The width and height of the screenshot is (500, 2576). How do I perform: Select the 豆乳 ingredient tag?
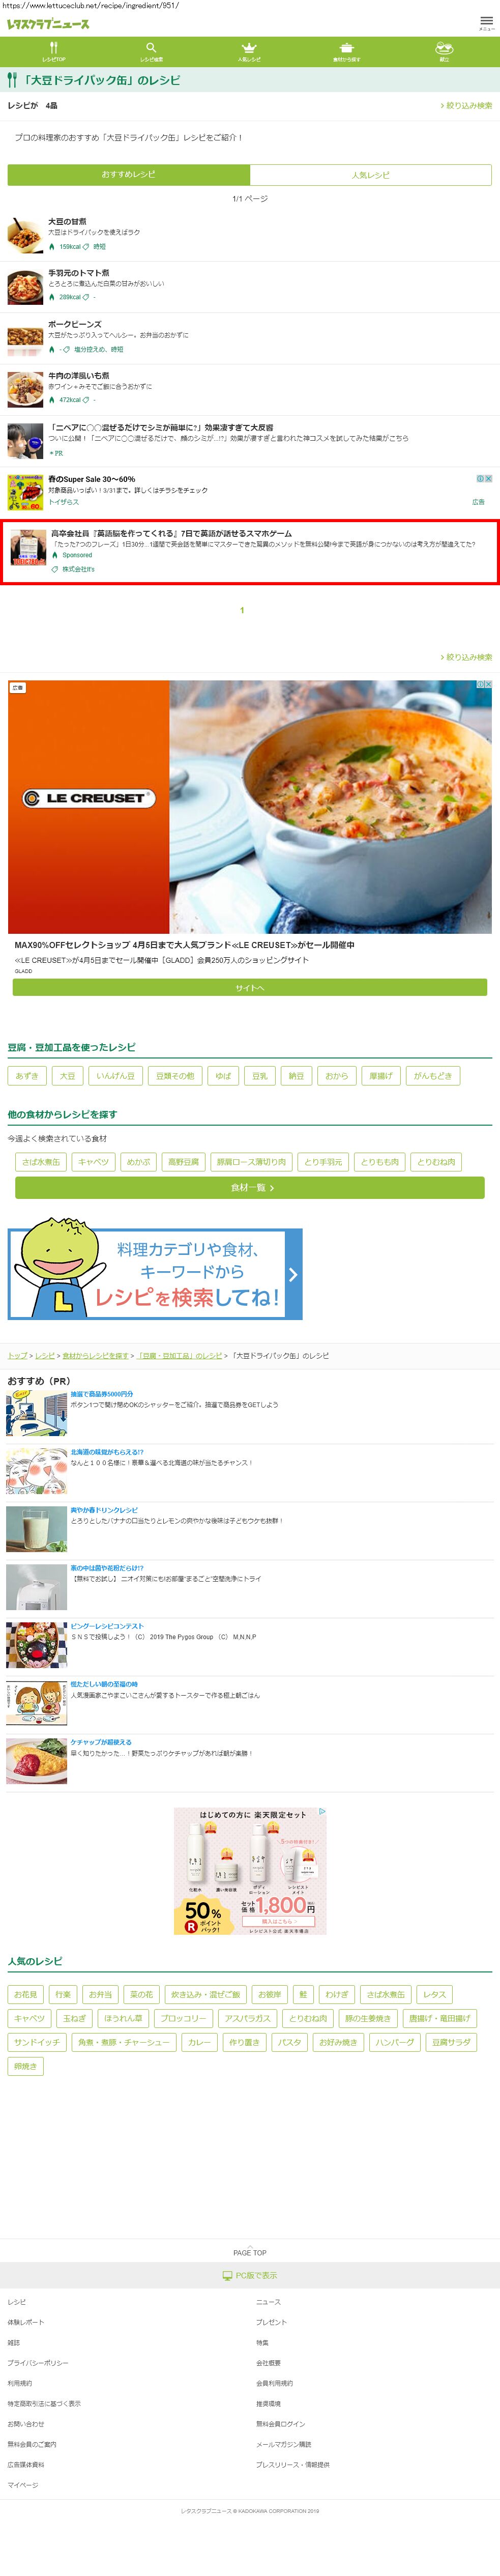coord(260,1076)
